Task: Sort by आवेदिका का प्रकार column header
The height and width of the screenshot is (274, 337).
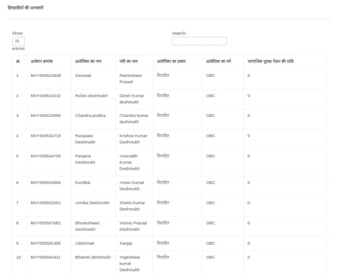Action: (x=171, y=62)
